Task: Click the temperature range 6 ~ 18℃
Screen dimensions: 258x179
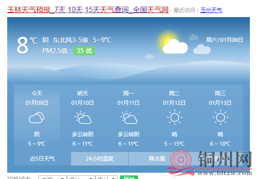Action: [x=220, y=144]
